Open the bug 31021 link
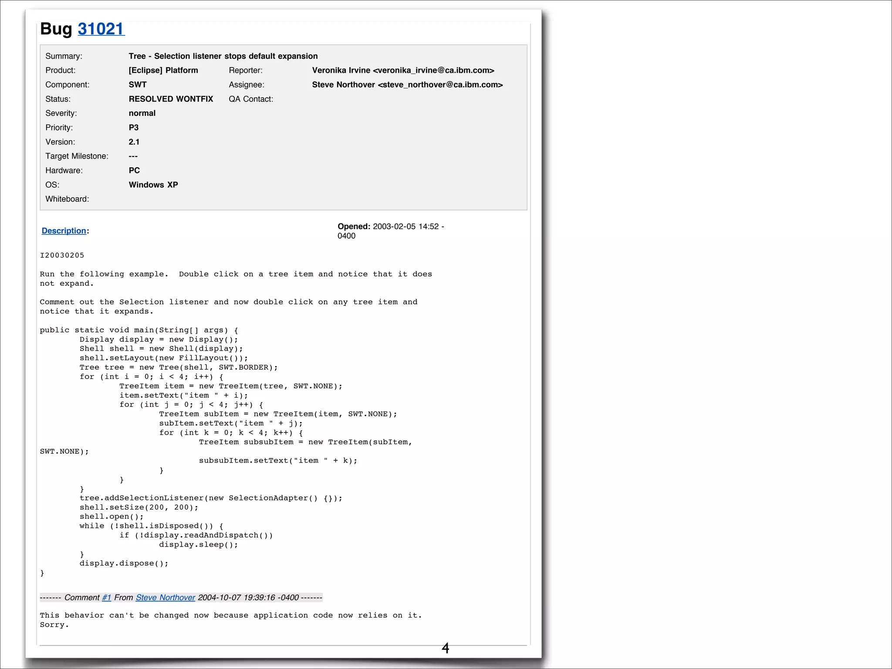892x669 pixels. tap(101, 29)
